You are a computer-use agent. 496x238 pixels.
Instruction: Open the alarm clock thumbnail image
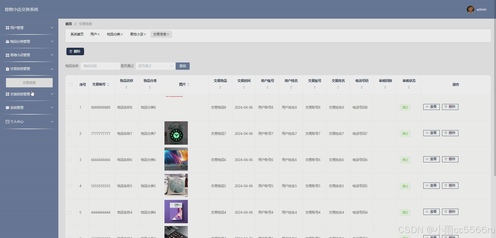pos(176,133)
